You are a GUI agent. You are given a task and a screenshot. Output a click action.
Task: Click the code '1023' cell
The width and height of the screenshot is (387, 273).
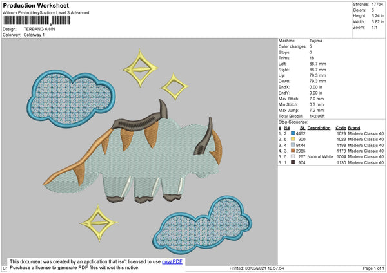[341, 140]
